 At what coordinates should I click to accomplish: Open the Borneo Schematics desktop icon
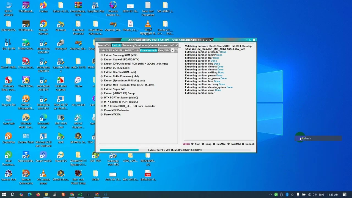coord(26,177)
